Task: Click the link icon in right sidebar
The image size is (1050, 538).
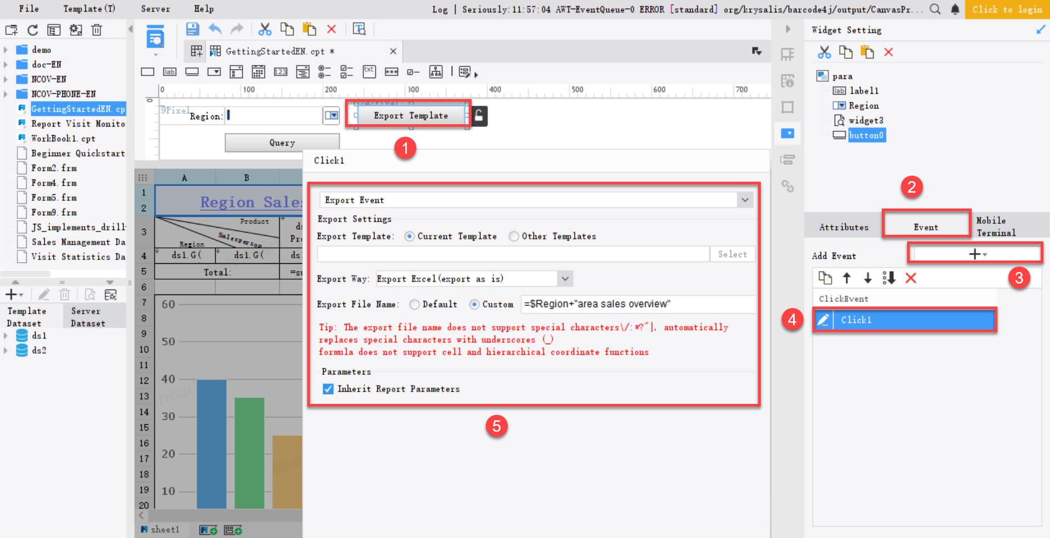Action: coord(788,186)
